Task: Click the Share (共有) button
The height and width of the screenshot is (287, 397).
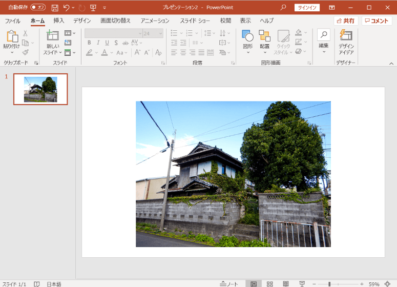Action: (x=346, y=21)
